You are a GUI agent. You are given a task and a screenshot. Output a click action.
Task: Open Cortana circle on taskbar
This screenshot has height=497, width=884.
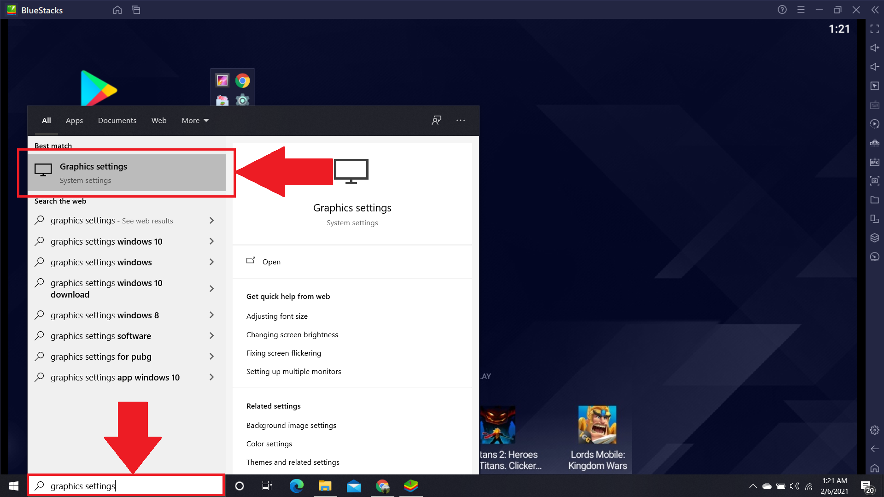pos(240,486)
